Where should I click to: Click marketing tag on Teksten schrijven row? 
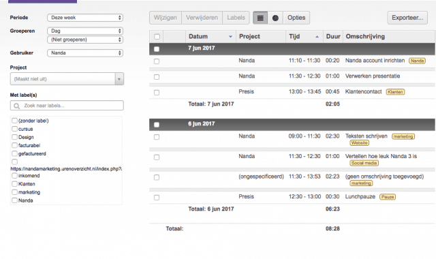[x=403, y=136]
